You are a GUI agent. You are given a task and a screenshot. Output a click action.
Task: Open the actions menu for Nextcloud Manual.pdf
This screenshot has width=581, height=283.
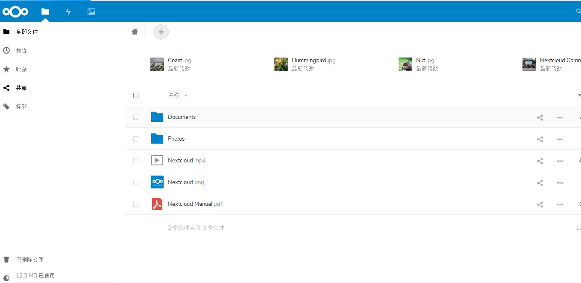click(560, 204)
